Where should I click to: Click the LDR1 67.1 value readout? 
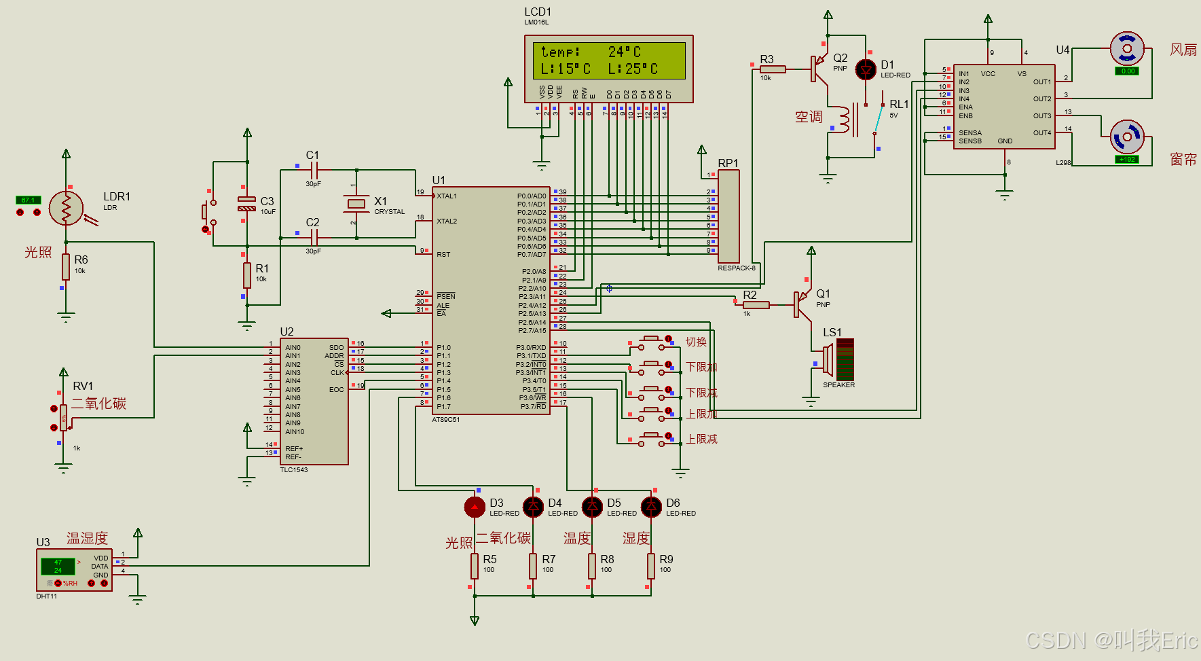point(29,200)
